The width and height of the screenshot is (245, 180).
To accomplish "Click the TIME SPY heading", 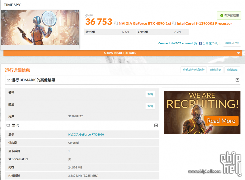I will tap(12, 5).
